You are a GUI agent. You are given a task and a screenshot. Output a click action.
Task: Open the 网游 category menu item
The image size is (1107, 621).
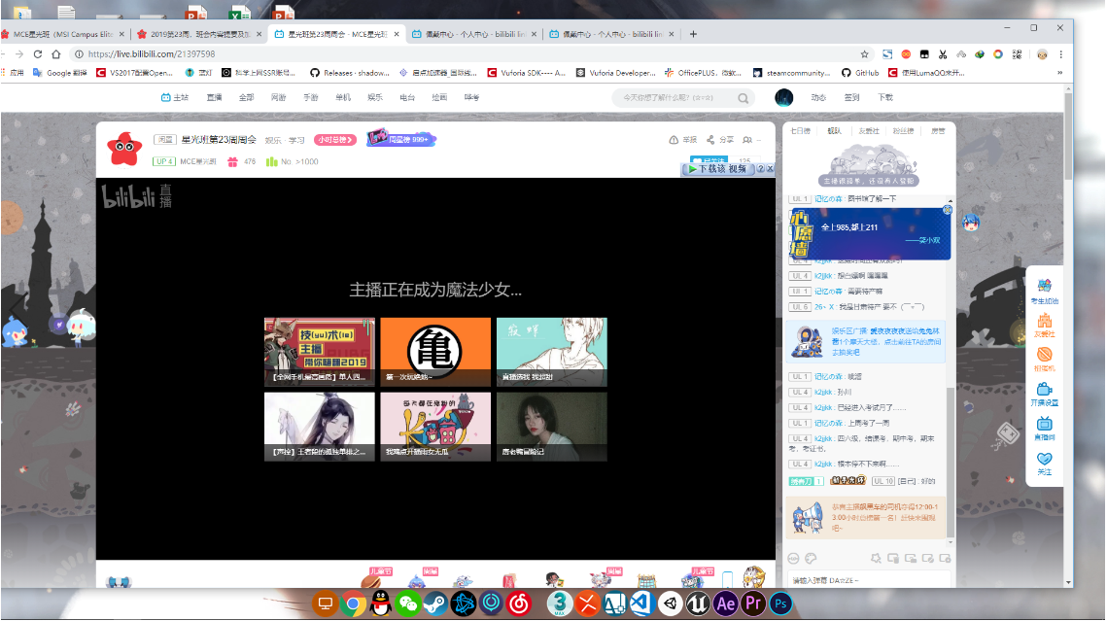pos(278,97)
